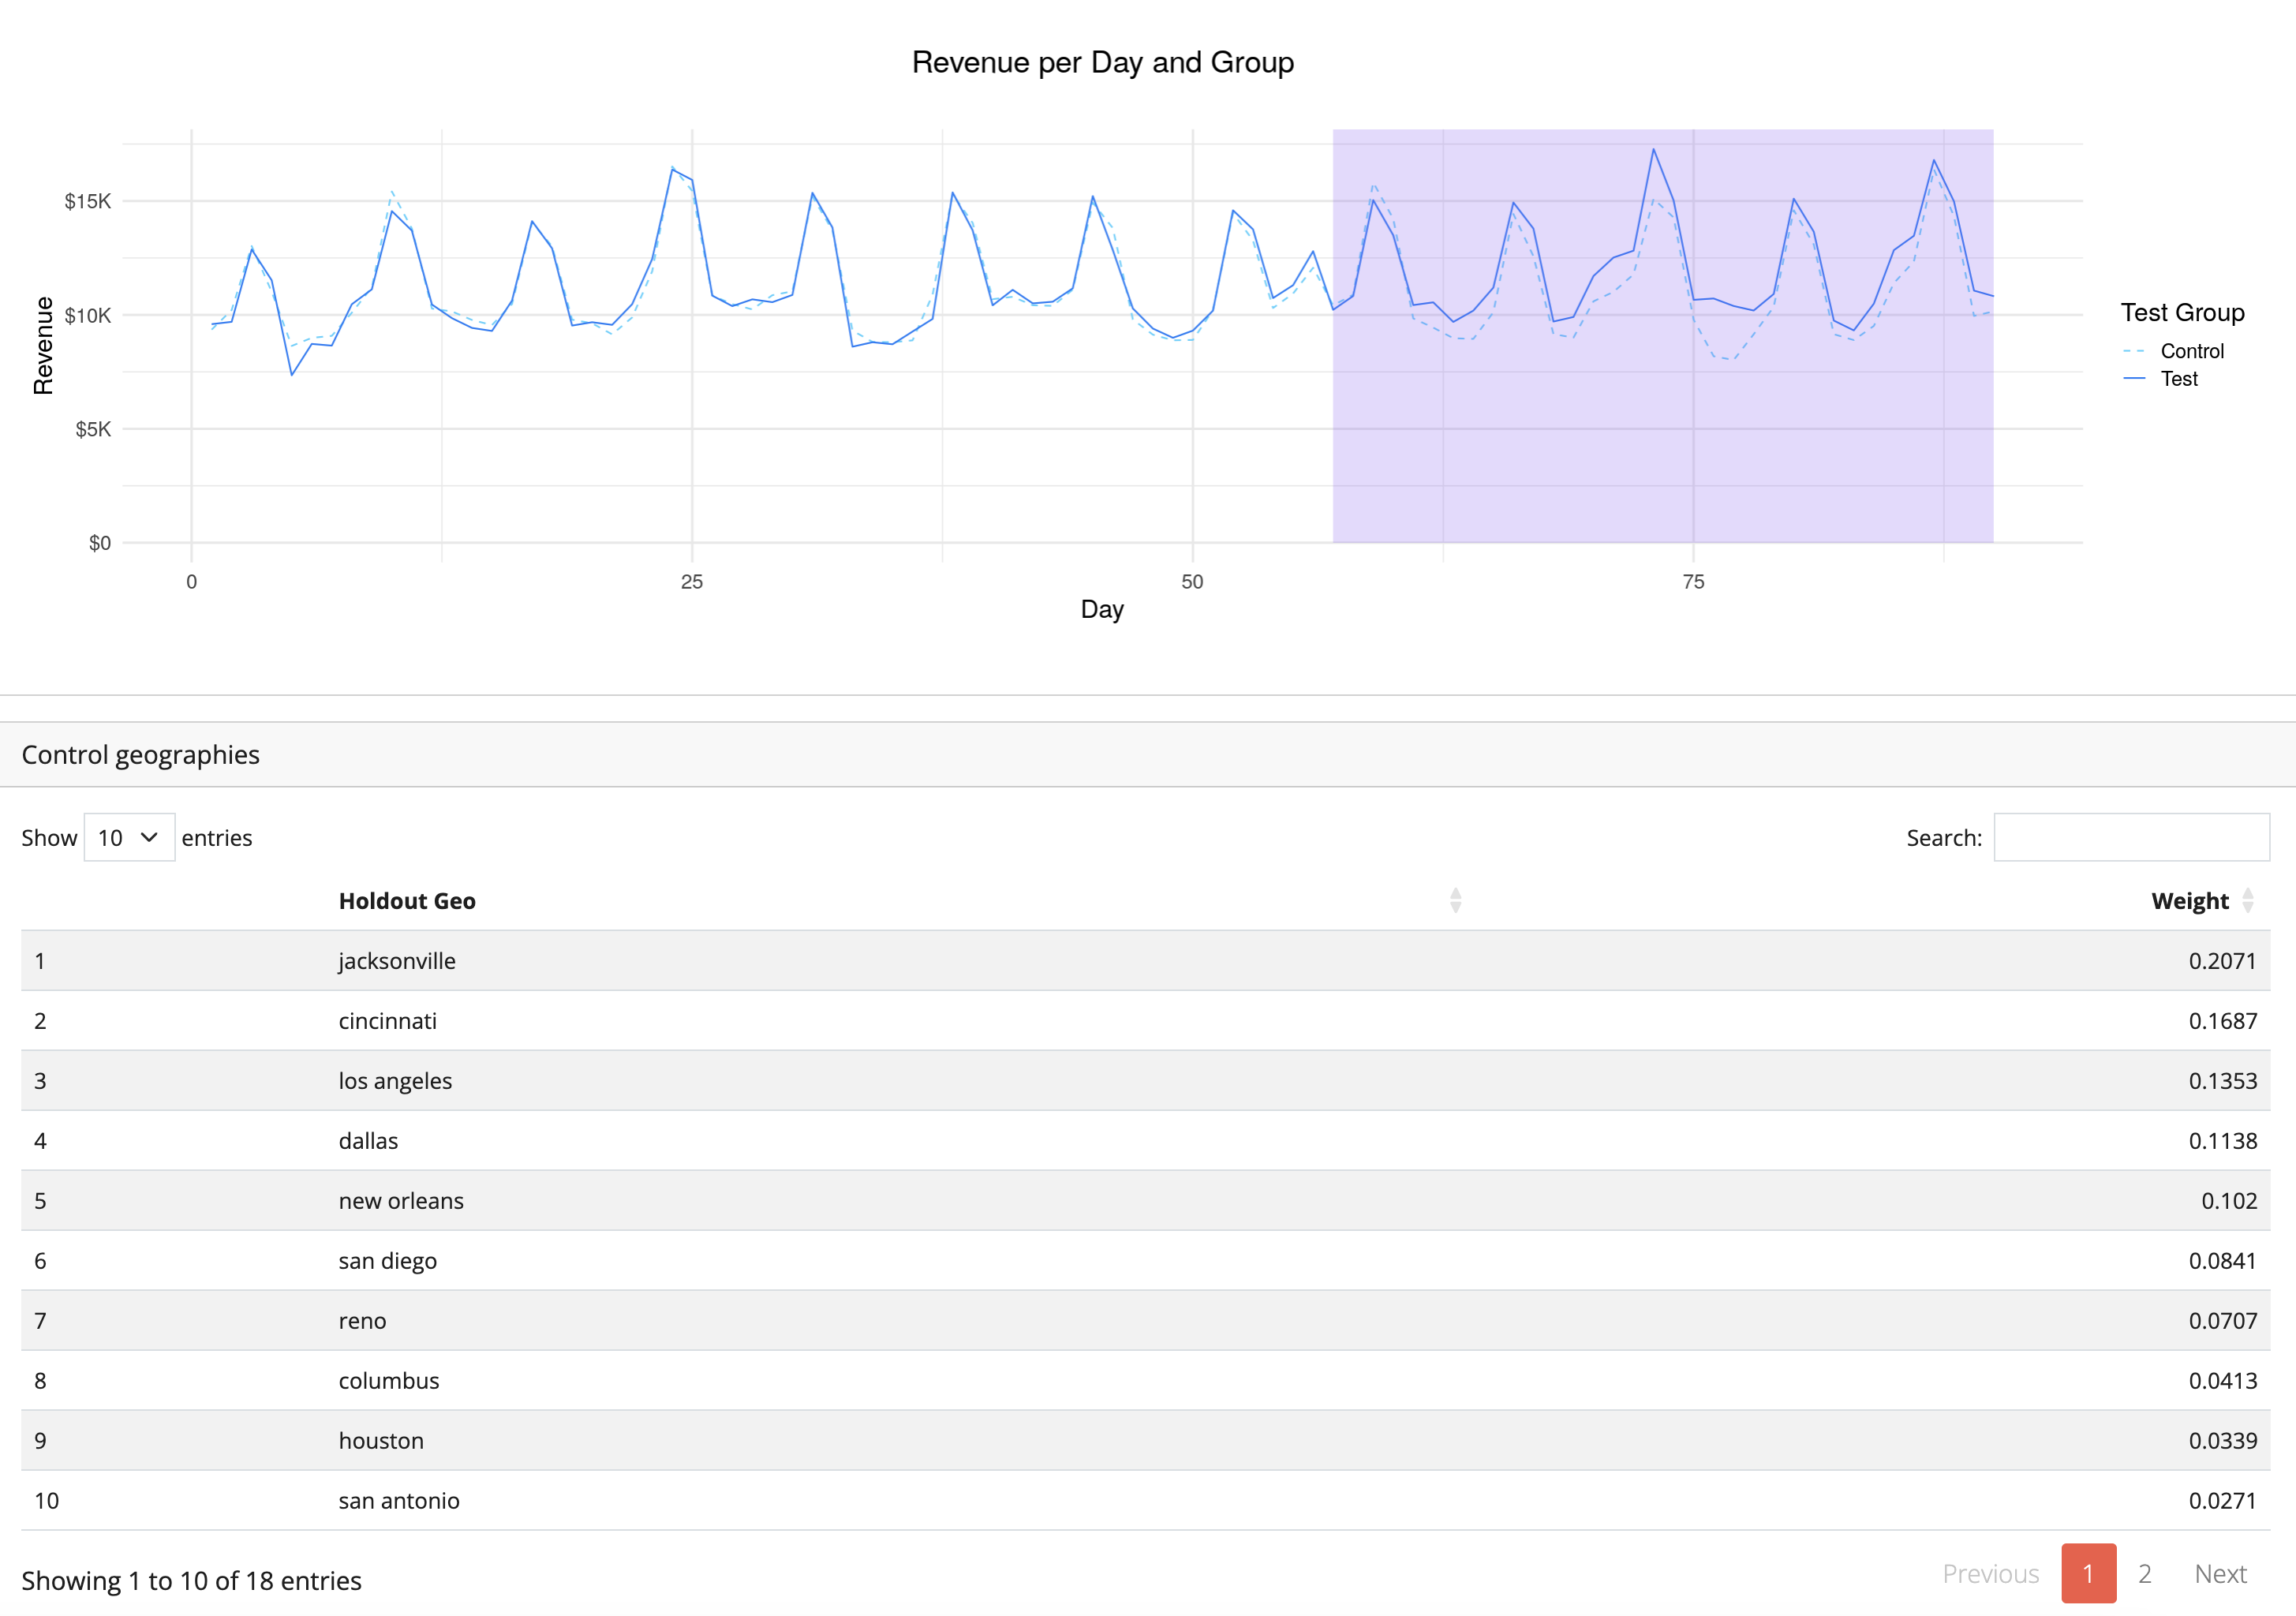Click weight value 0.1138
2296x1616 pixels.
[x=2222, y=1141]
